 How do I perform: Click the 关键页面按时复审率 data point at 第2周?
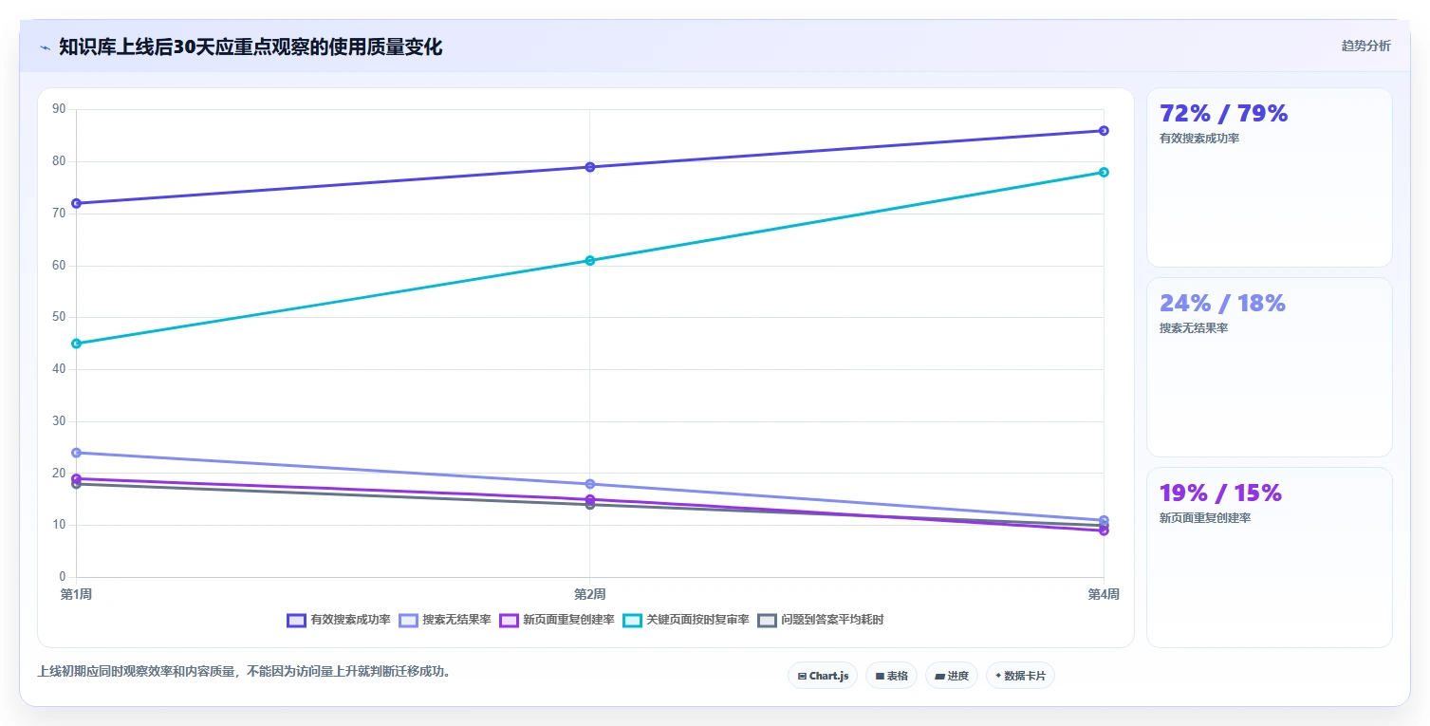click(x=590, y=260)
